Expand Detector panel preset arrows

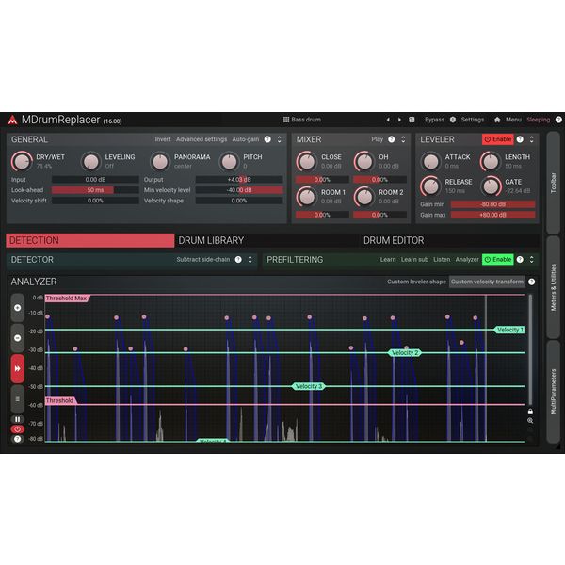click(x=250, y=260)
